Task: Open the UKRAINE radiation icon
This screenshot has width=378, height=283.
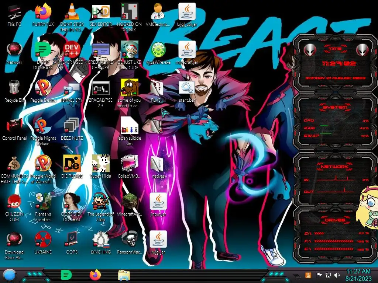Action: click(43, 242)
